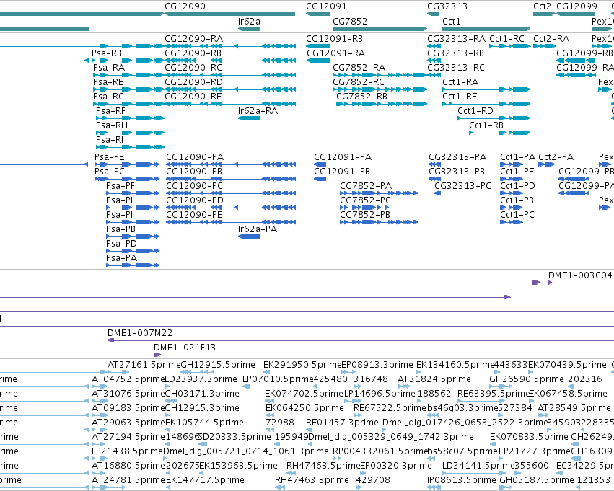Image resolution: width=614 pixels, height=491 pixels.
Task: Select protein Psa-PA label
Action: pos(122,258)
